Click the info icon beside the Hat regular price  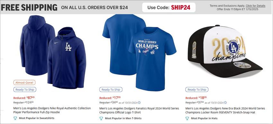[225, 103]
